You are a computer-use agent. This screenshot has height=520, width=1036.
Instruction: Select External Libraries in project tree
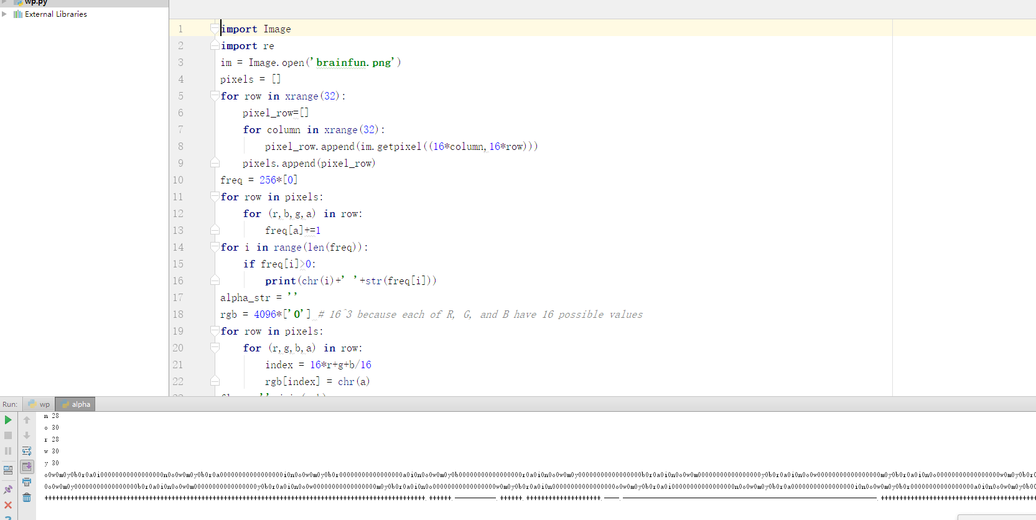(x=55, y=14)
